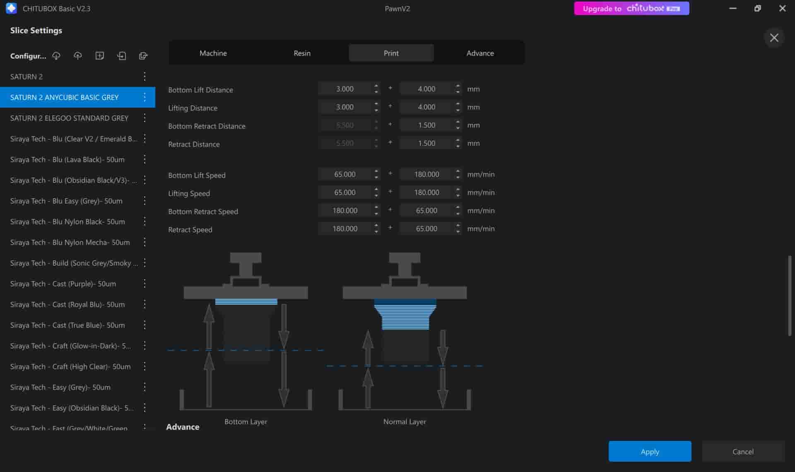Decrease second Retract Distance value
The image size is (795, 472).
[458, 146]
